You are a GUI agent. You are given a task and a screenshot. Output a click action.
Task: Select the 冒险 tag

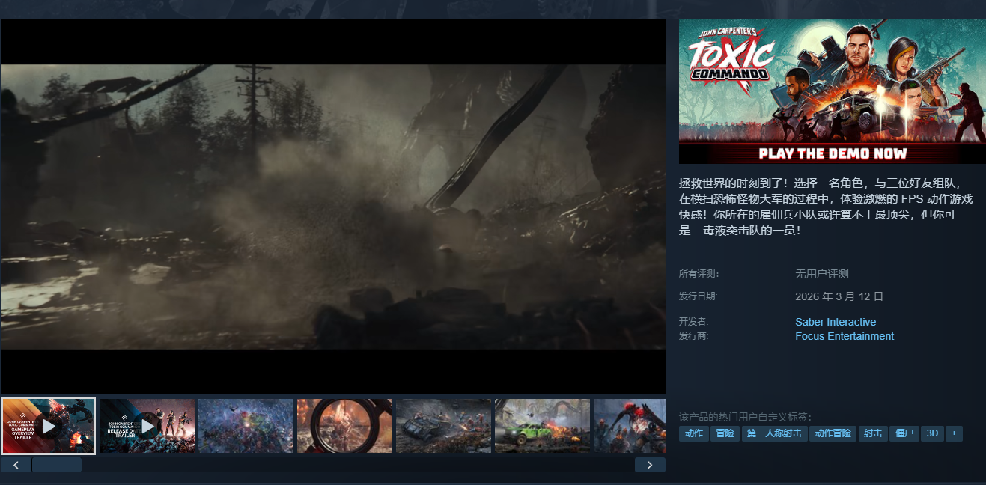click(x=724, y=433)
